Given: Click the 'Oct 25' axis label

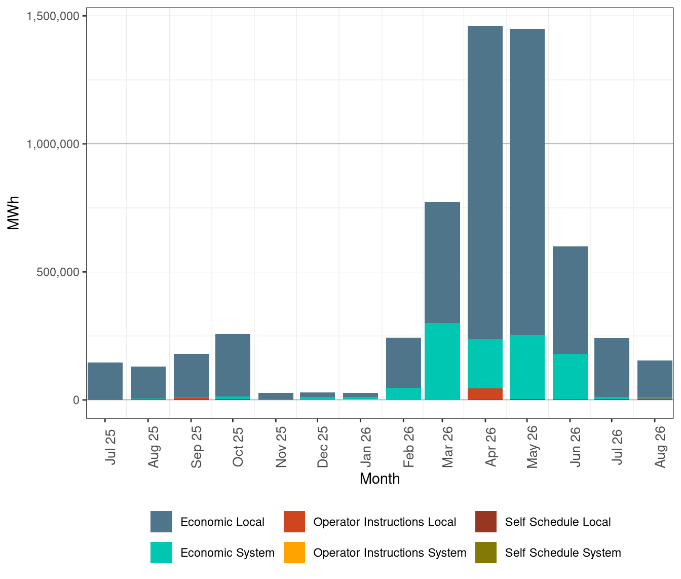Looking at the screenshot, I should click(238, 447).
